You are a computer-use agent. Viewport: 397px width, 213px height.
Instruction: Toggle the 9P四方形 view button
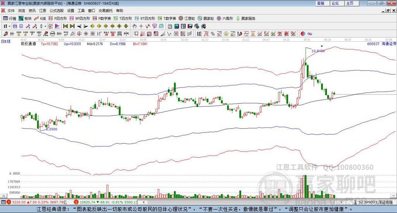pyautogui.click(x=80, y=19)
